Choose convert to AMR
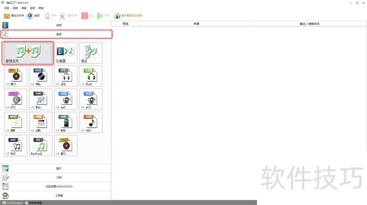The width and height of the screenshot is (367, 205). point(41,122)
